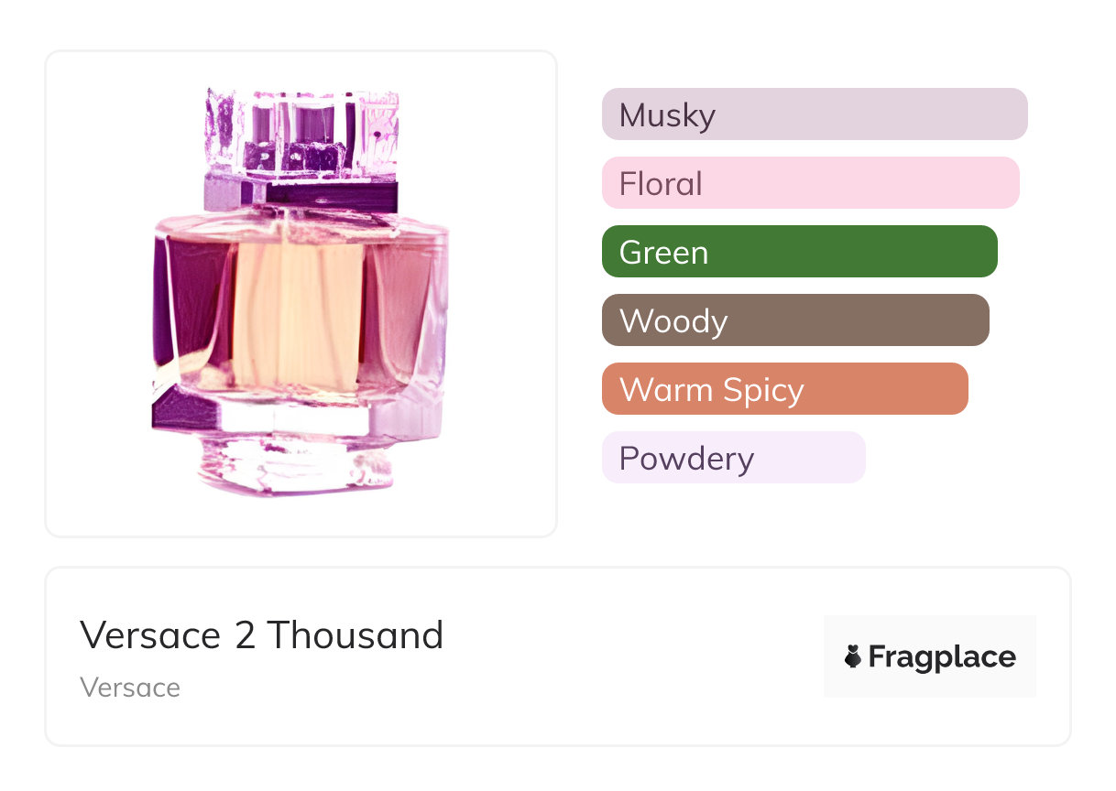Select the brown Woody accord bar
The image size is (1116, 791).
(795, 320)
